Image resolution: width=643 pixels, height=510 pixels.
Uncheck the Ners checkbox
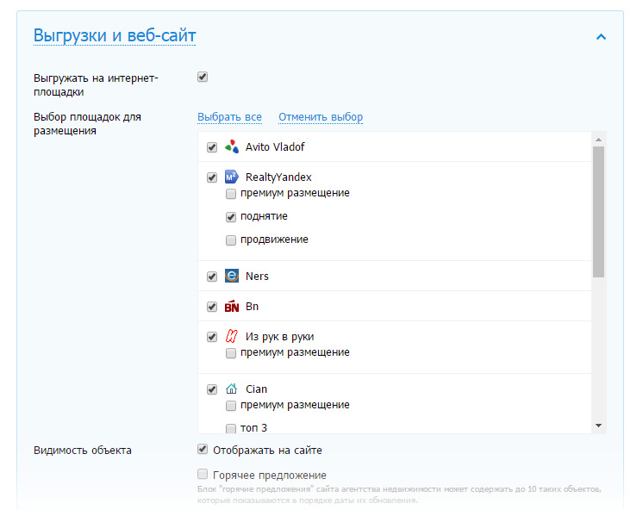[212, 277]
